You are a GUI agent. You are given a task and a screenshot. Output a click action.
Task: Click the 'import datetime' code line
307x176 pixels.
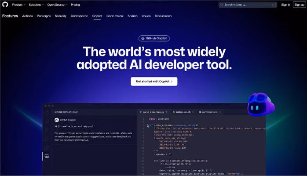tap(159, 119)
